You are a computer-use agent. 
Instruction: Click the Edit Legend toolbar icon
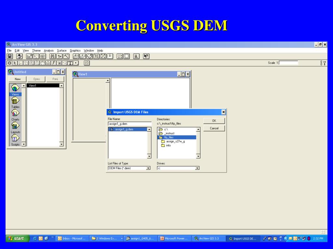(36, 56)
